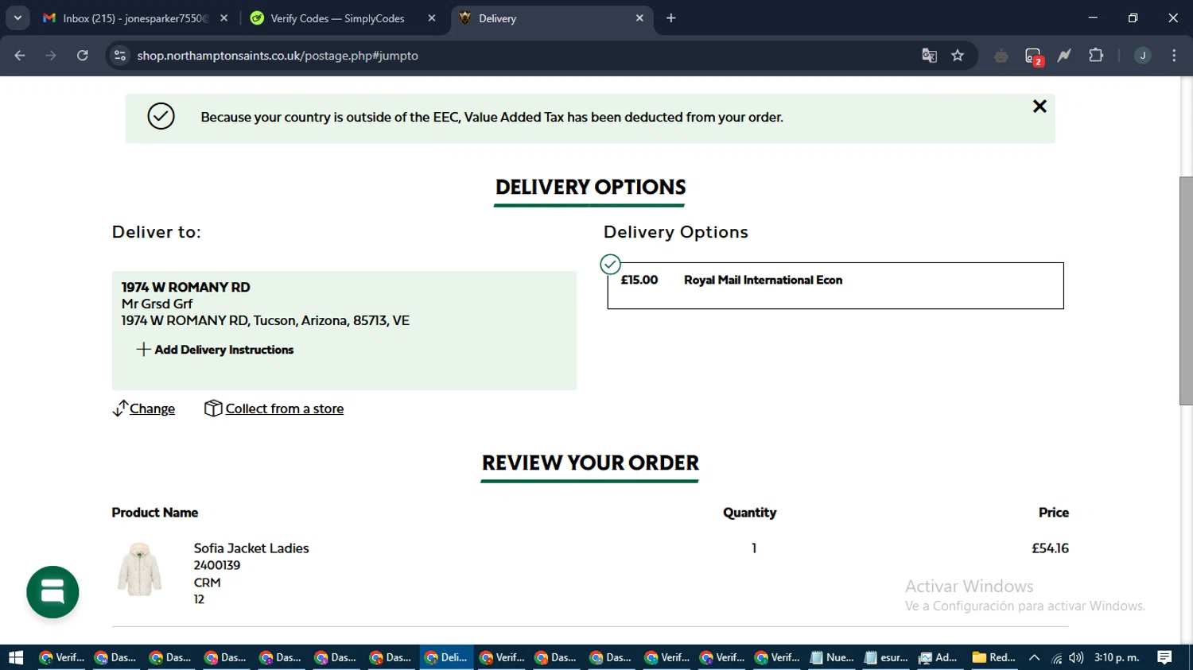Switch to Verify Codes — SimplyCodes tab
Screen dimensions: 1193x670
coord(343,18)
